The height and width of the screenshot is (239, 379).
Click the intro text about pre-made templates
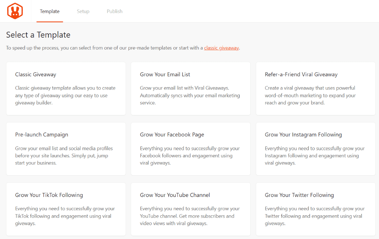(102, 48)
